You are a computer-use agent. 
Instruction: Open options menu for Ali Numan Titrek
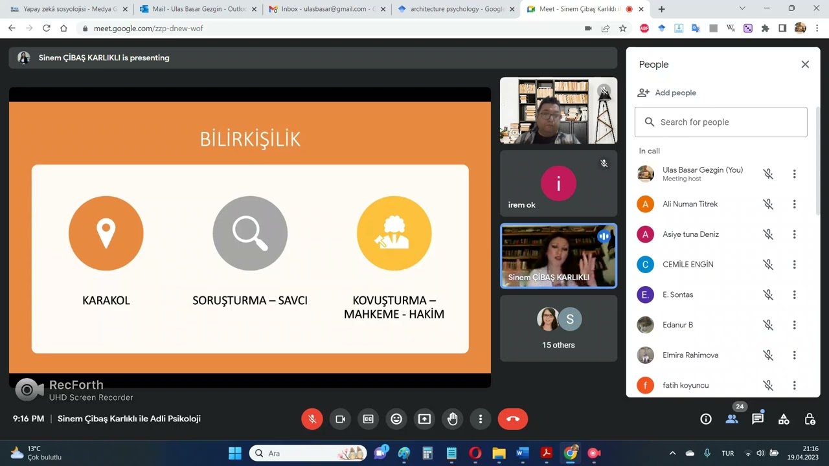(794, 204)
